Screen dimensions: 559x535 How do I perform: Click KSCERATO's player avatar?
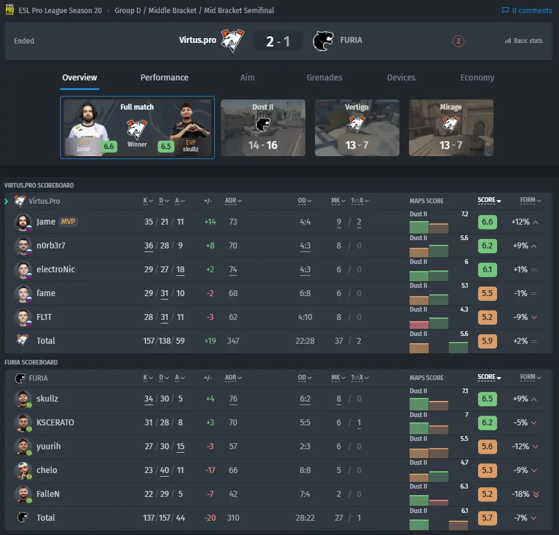tap(23, 422)
